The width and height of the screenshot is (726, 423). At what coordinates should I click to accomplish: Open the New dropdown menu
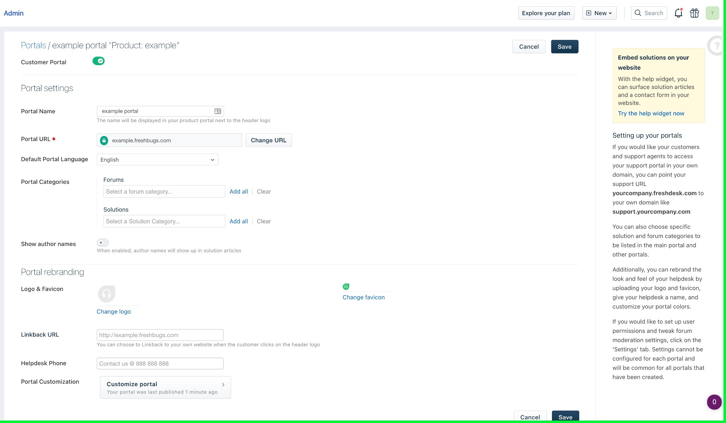coord(599,13)
